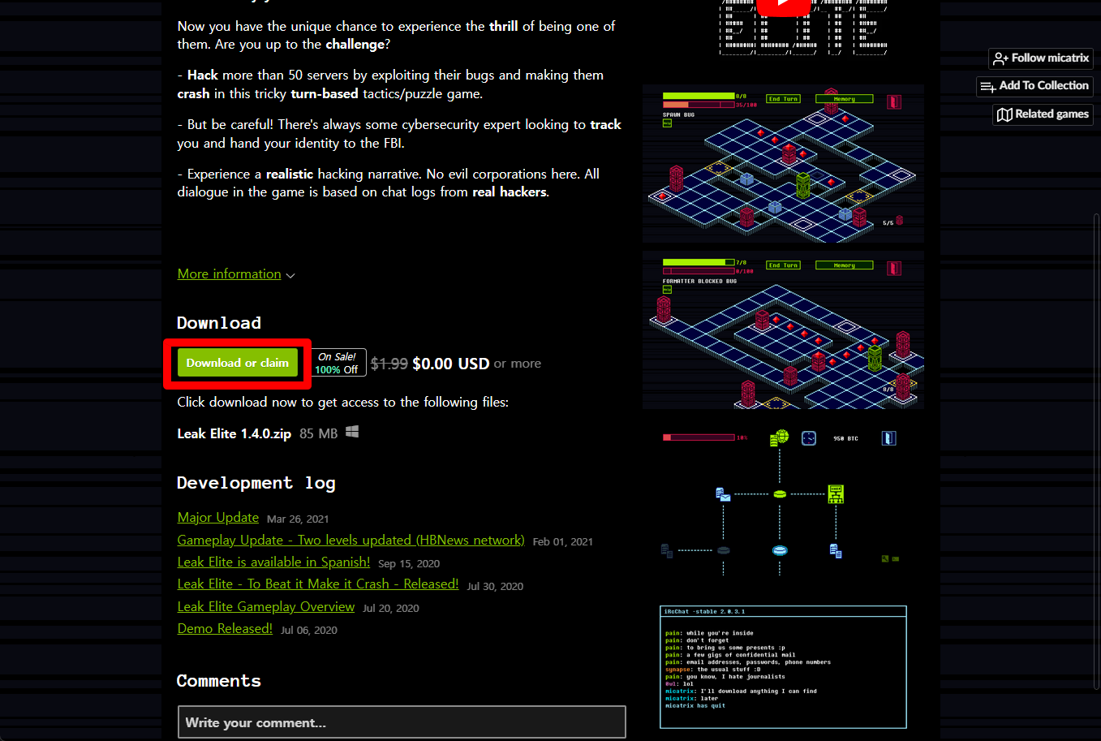Open first isometric level screenshot with Spawn Bug

pyautogui.click(x=783, y=163)
